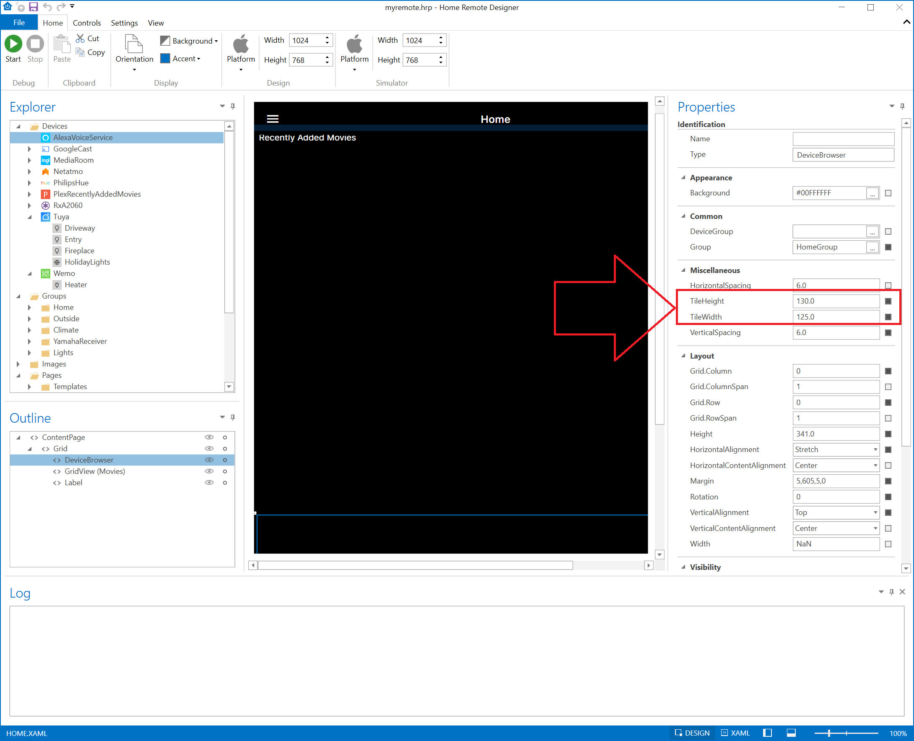Toggle visibility eye for DeviceBrowser
Viewport: 914px width, 741px height.
(209, 460)
